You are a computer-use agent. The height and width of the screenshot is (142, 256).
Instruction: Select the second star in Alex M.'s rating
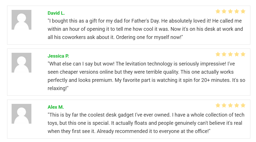point(224,106)
